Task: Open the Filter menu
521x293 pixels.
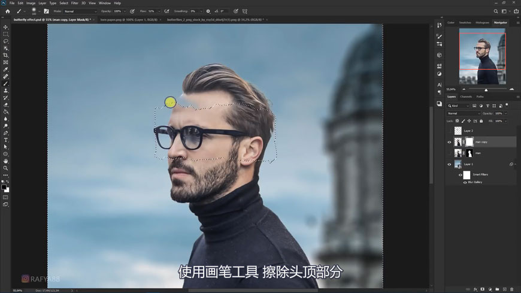Action: (x=74, y=3)
